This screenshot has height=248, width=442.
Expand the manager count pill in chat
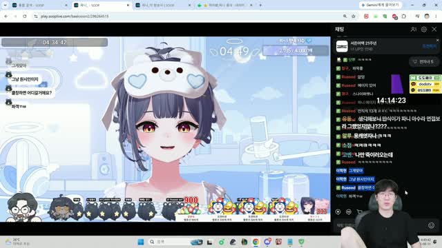(423, 61)
